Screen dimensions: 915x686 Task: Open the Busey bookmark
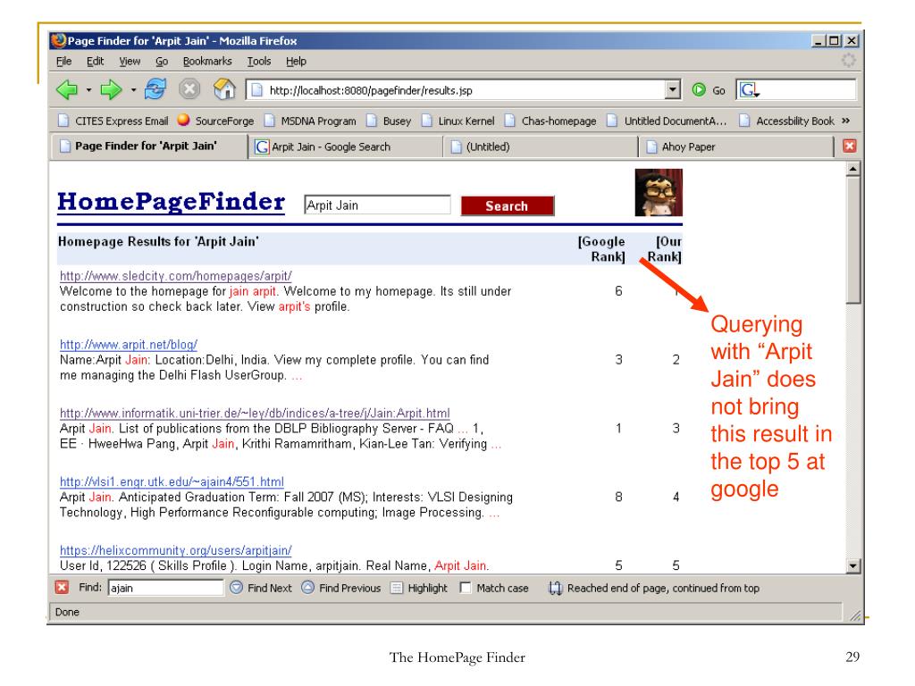[389, 121]
